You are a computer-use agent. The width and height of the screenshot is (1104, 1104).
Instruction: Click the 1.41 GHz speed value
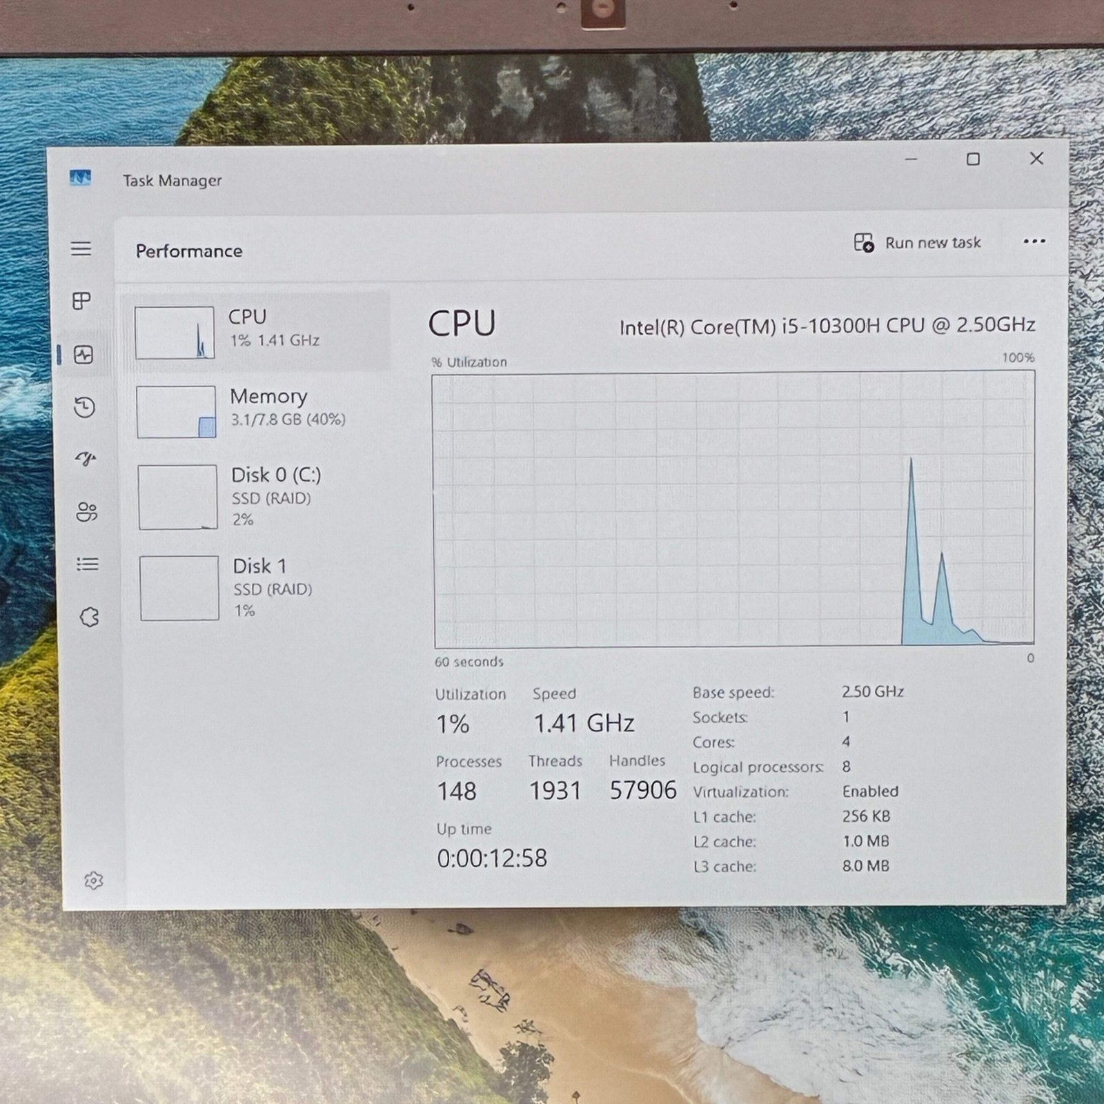click(x=584, y=723)
